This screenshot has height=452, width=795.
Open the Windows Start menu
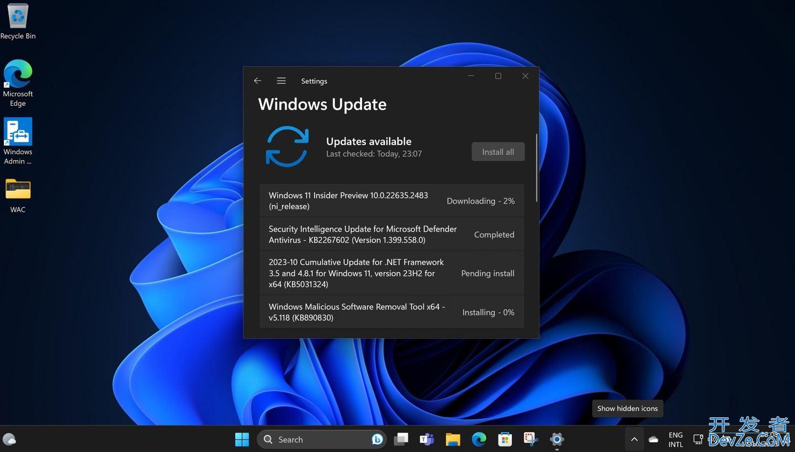(242, 439)
